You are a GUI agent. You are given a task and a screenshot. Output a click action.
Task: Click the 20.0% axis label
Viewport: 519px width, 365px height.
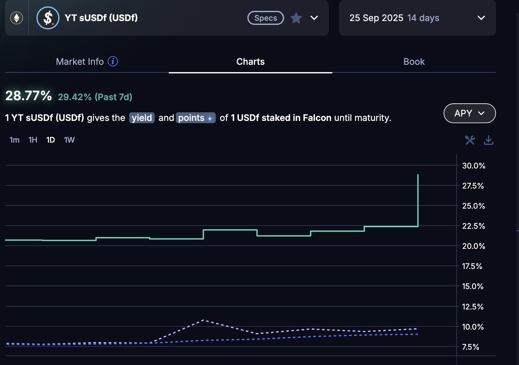pyautogui.click(x=474, y=246)
